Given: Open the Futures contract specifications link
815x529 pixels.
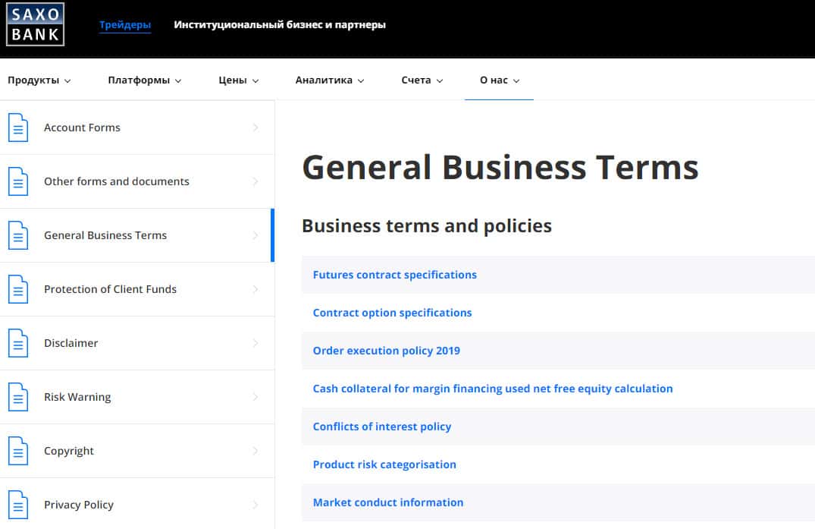Looking at the screenshot, I should click(x=394, y=275).
